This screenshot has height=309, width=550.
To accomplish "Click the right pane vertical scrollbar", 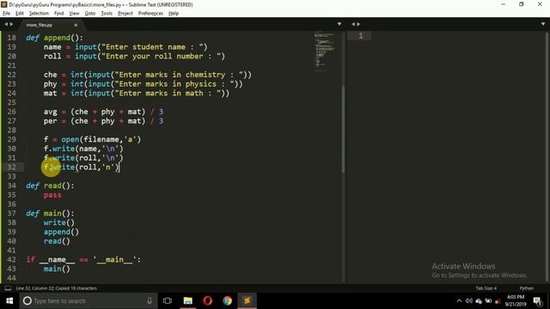I will pyautogui.click(x=547, y=156).
